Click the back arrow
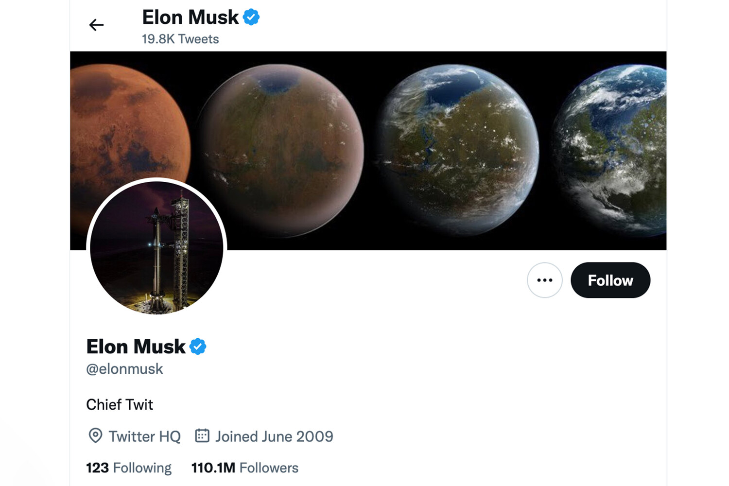Viewport: 729px width, 486px height. pos(96,25)
